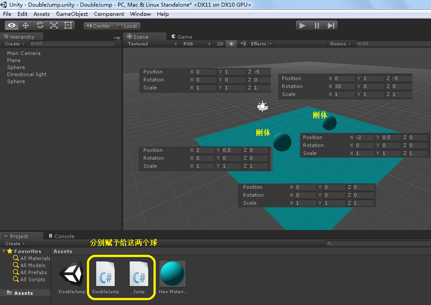
Task: Toggle Local handle rotation button
Action: point(127,26)
